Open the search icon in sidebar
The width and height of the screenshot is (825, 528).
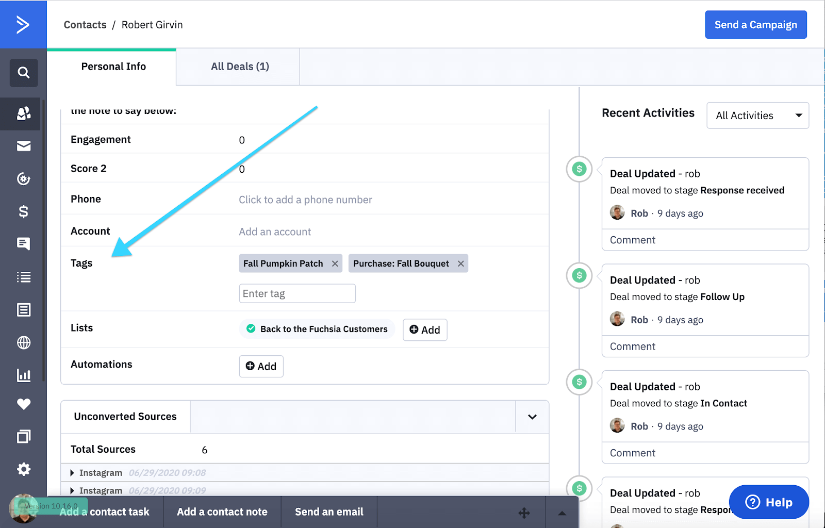click(x=24, y=72)
